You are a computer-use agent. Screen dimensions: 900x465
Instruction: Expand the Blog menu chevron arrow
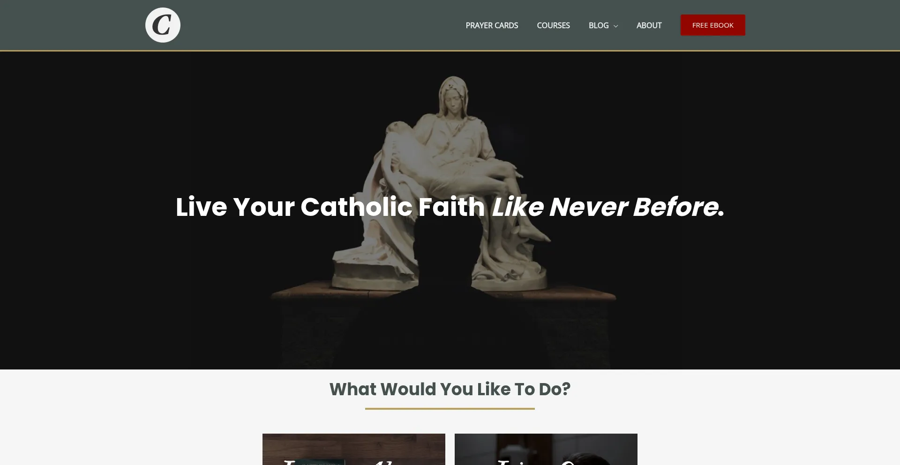(x=615, y=26)
